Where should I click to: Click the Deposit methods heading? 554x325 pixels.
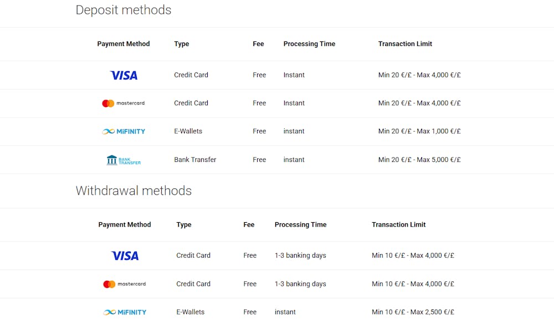point(124,10)
